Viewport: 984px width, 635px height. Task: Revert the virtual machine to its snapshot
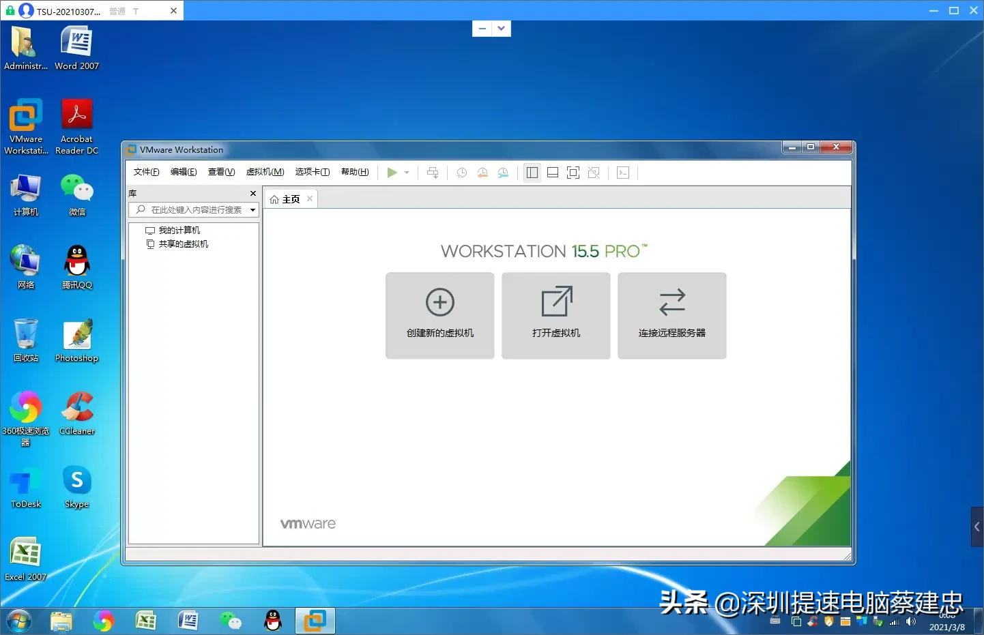[x=482, y=173]
